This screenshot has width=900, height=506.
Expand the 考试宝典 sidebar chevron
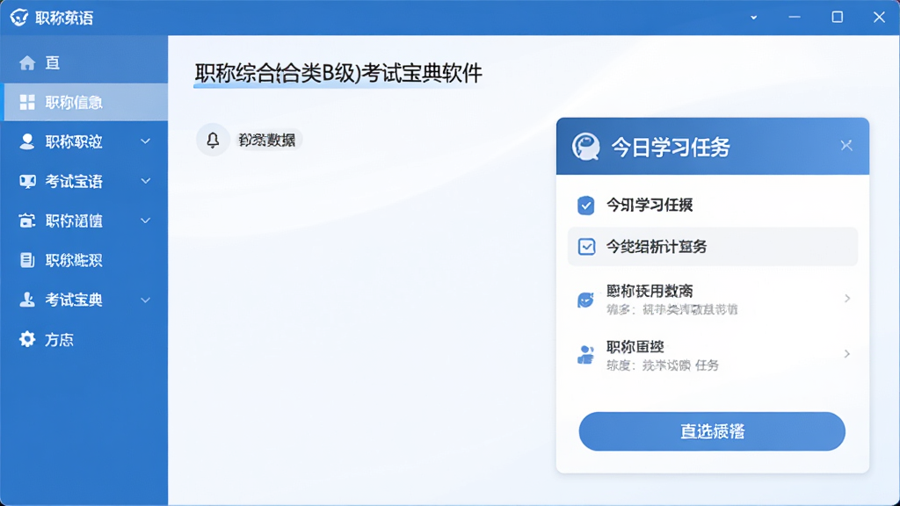point(146,300)
